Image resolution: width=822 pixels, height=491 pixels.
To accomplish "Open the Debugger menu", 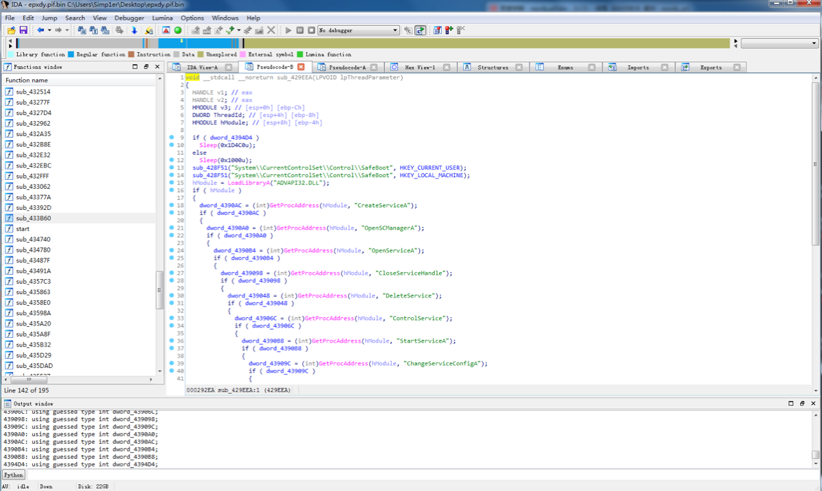I will point(129,18).
